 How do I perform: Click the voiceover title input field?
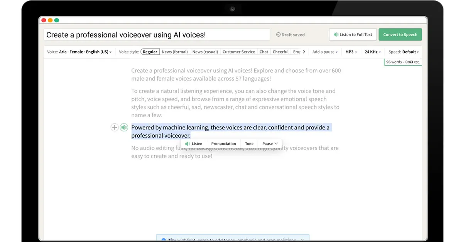tap(157, 35)
